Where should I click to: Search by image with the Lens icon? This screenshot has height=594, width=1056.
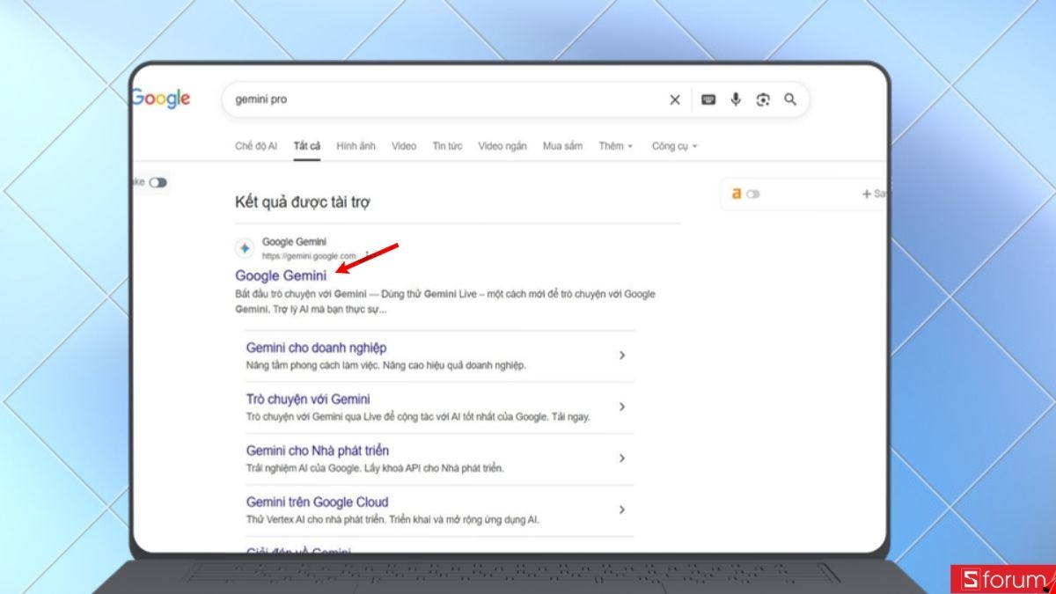763,99
